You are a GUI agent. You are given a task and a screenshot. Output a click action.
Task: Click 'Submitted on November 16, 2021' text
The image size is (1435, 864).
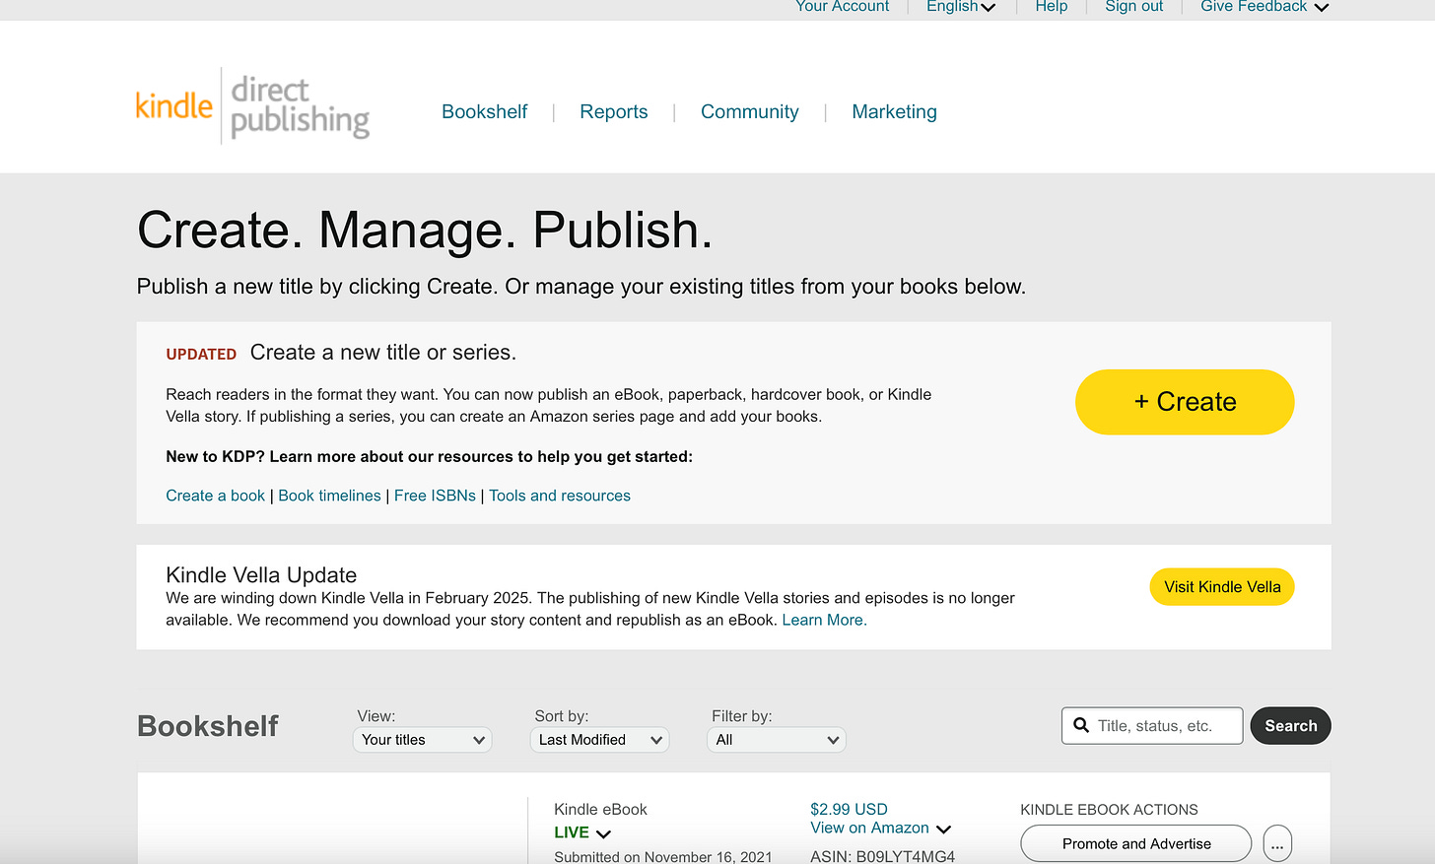[x=663, y=857]
